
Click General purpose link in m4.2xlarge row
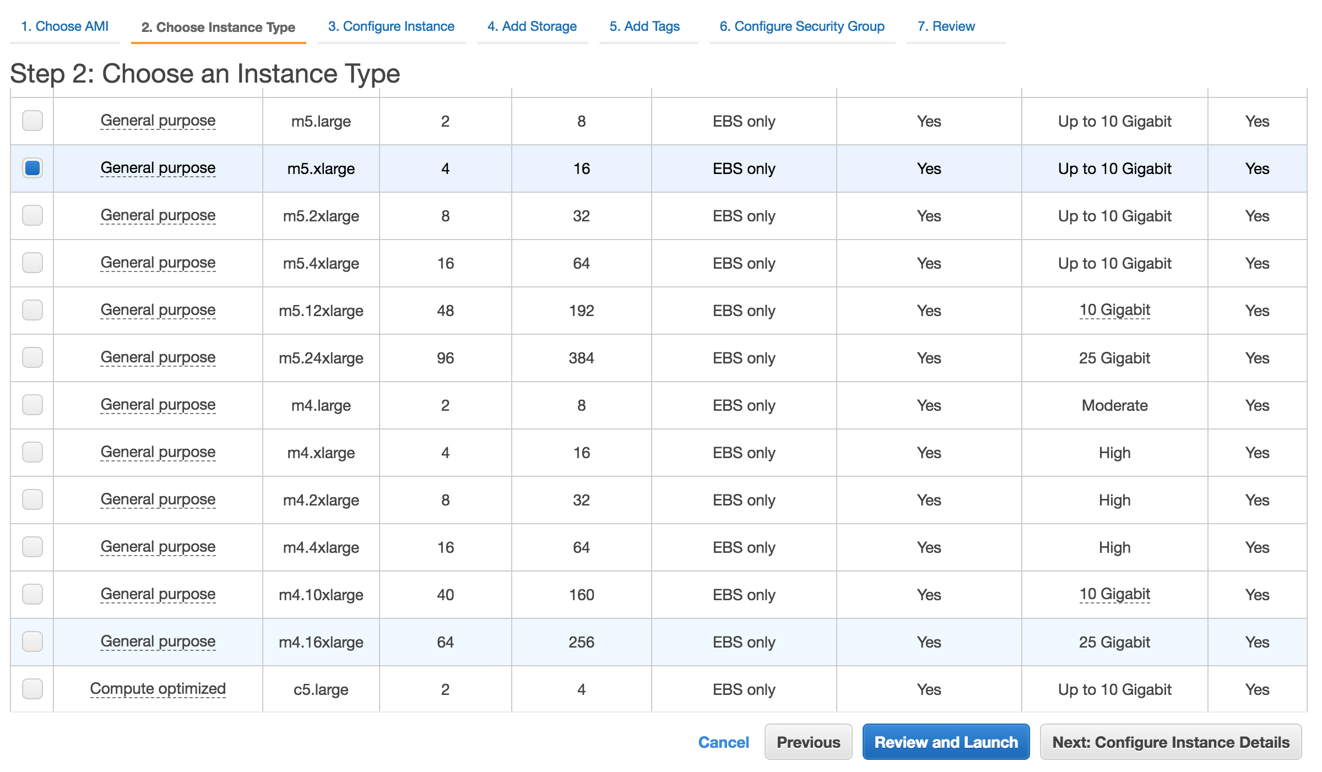[158, 499]
